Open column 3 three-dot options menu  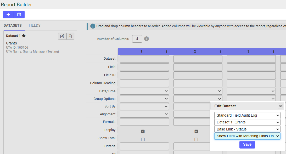coord(273,52)
